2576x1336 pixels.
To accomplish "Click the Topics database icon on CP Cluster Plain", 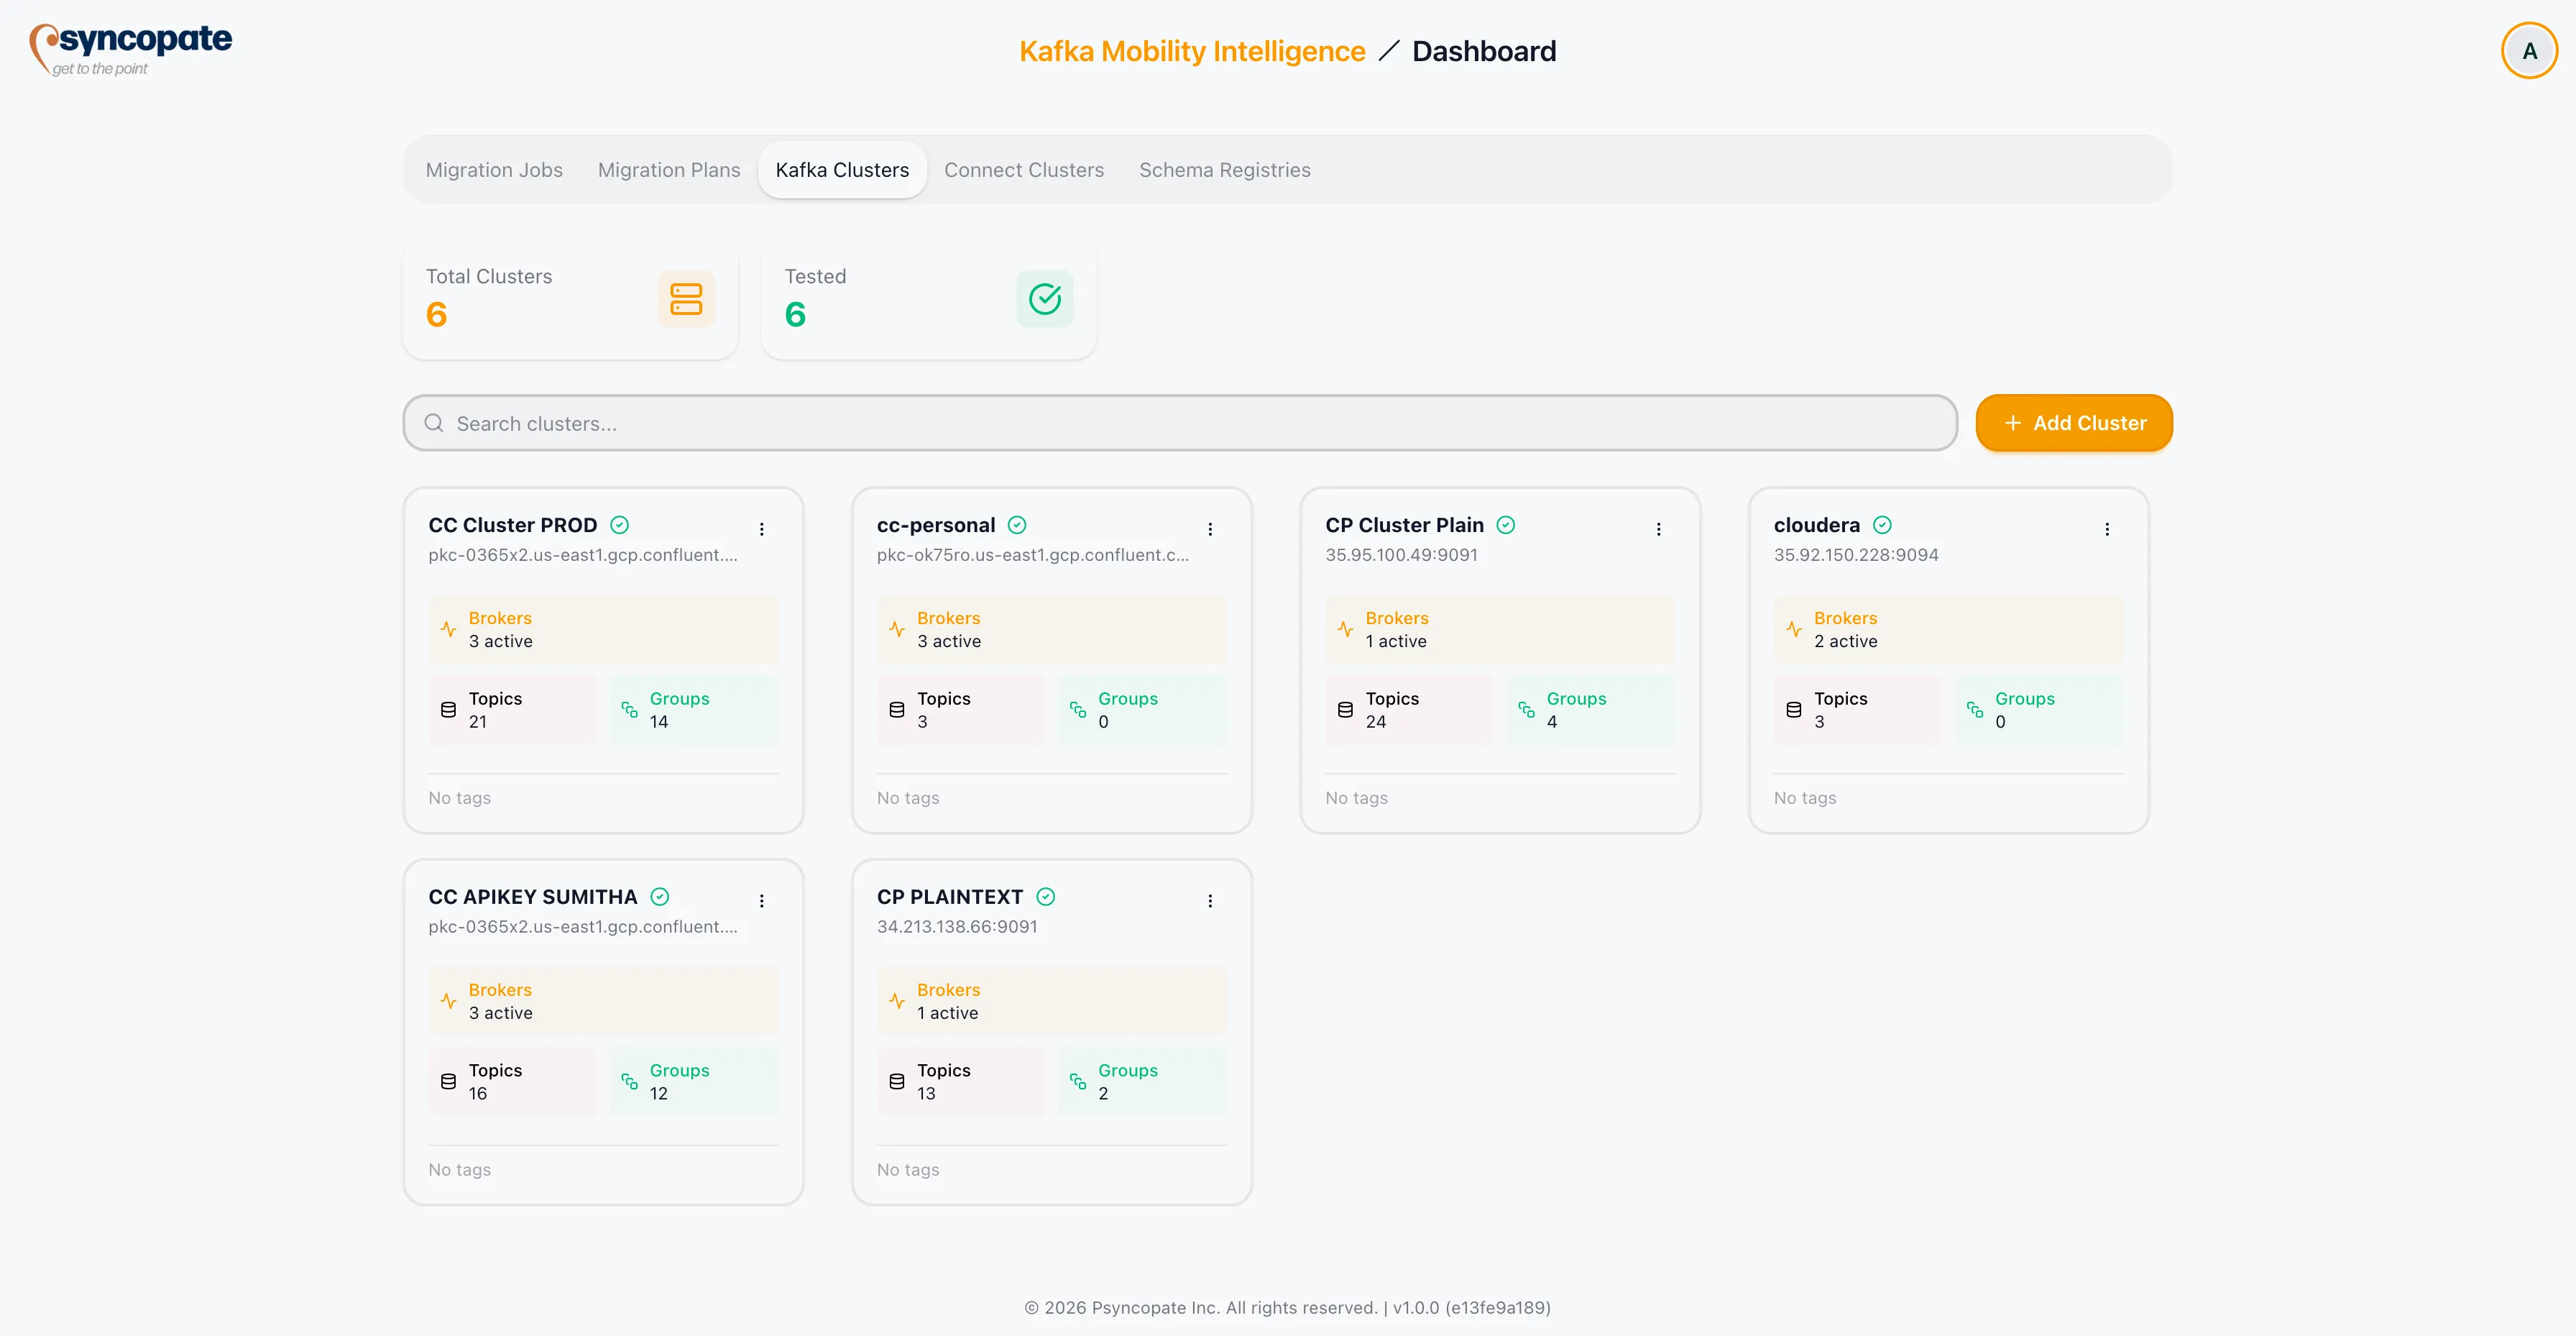I will (x=1345, y=708).
